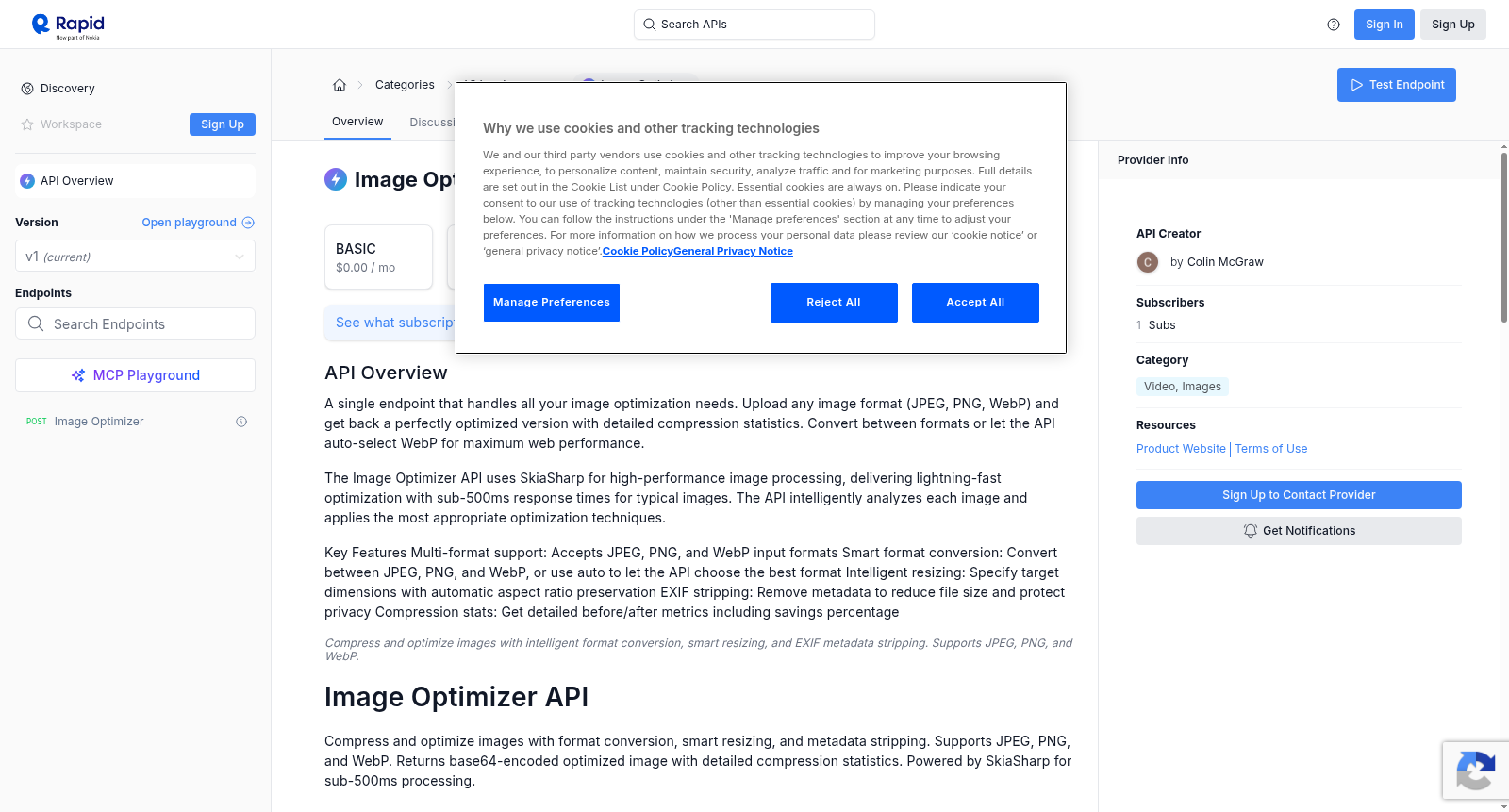Click the Workspace sidebar item

click(x=61, y=124)
